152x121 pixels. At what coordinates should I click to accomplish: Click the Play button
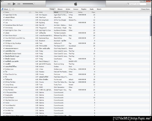(14, 4)
